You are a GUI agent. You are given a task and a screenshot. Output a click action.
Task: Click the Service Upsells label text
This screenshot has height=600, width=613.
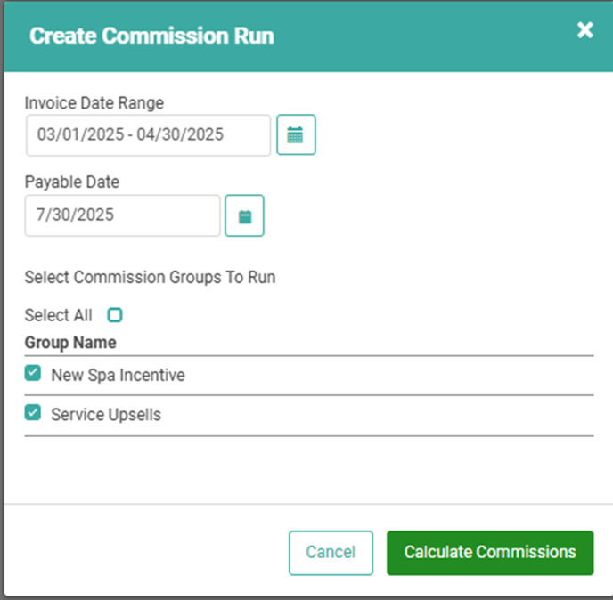pos(106,415)
